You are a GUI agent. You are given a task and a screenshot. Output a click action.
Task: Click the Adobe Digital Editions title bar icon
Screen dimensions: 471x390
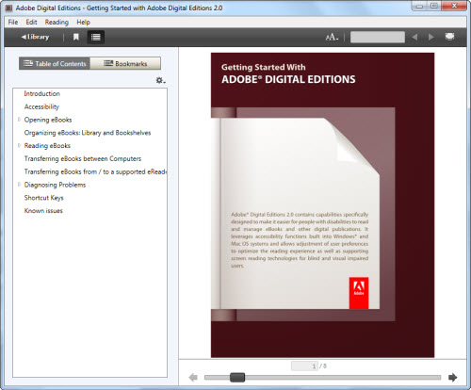pos(8,8)
